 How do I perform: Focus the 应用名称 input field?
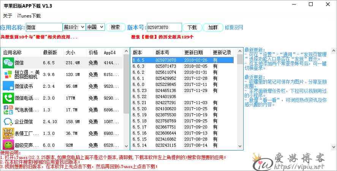tap(44, 27)
